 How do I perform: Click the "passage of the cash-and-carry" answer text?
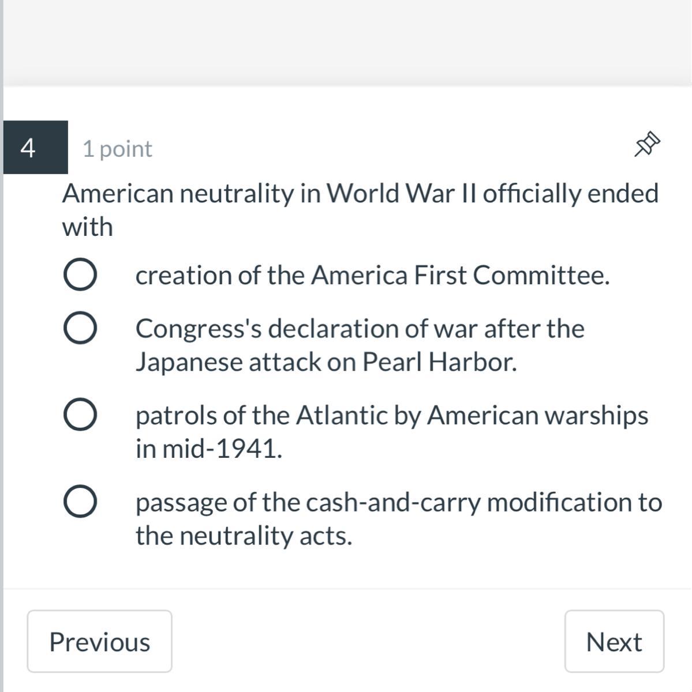(x=398, y=502)
